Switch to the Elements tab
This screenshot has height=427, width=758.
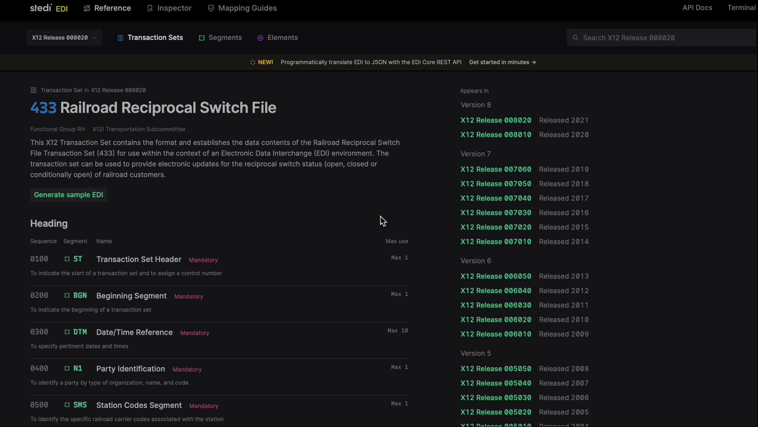277,38
